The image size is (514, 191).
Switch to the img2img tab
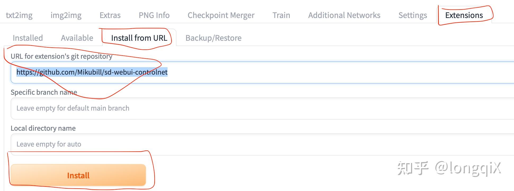(x=66, y=15)
